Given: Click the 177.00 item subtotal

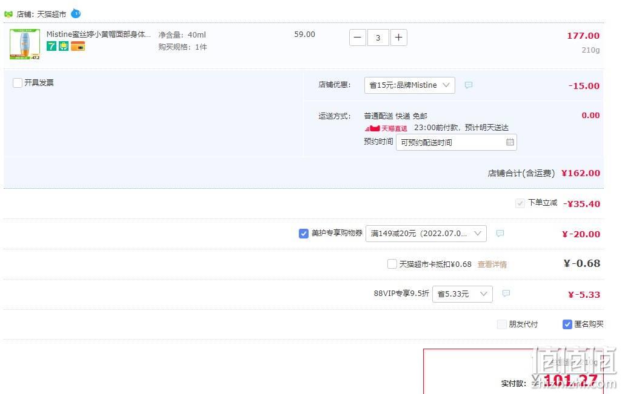Looking at the screenshot, I should tap(583, 36).
